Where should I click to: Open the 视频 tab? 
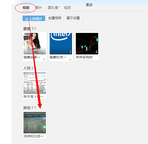[67, 8]
